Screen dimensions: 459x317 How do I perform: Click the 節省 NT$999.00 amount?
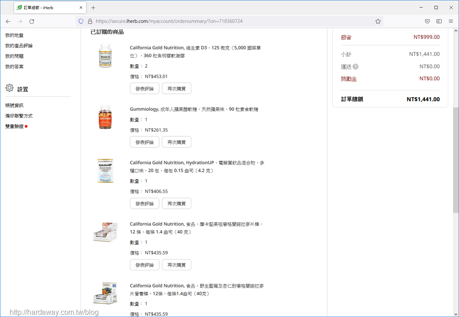[427, 37]
